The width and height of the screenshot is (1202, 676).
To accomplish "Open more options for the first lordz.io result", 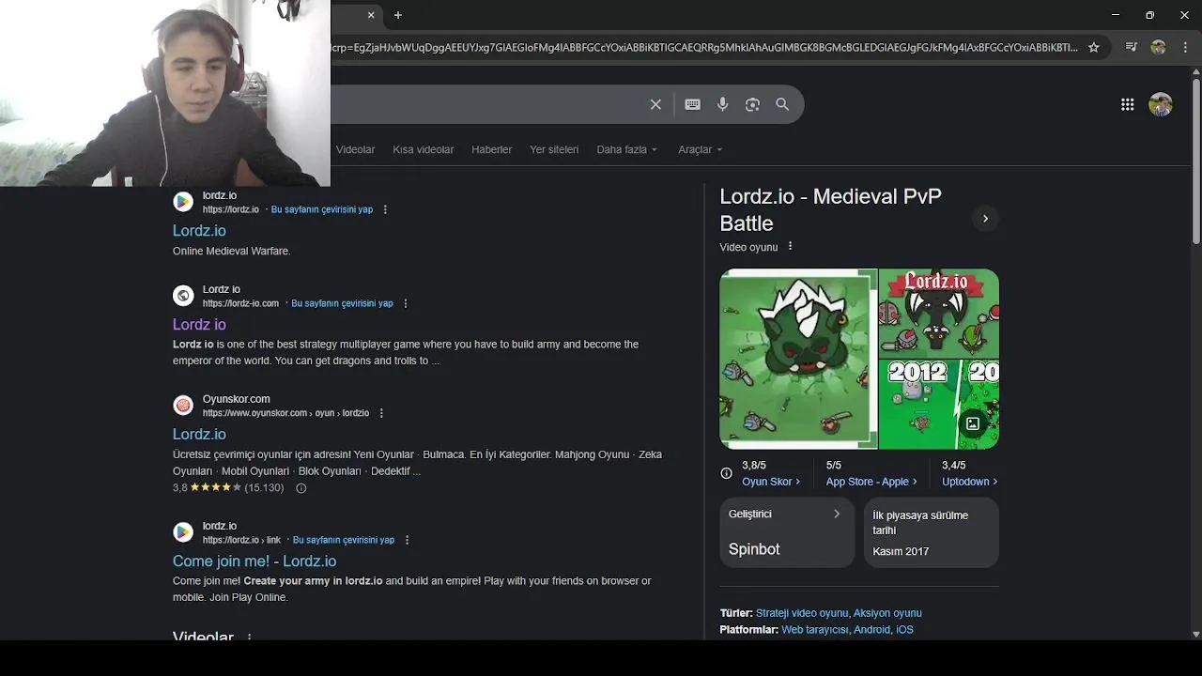I will tap(385, 209).
